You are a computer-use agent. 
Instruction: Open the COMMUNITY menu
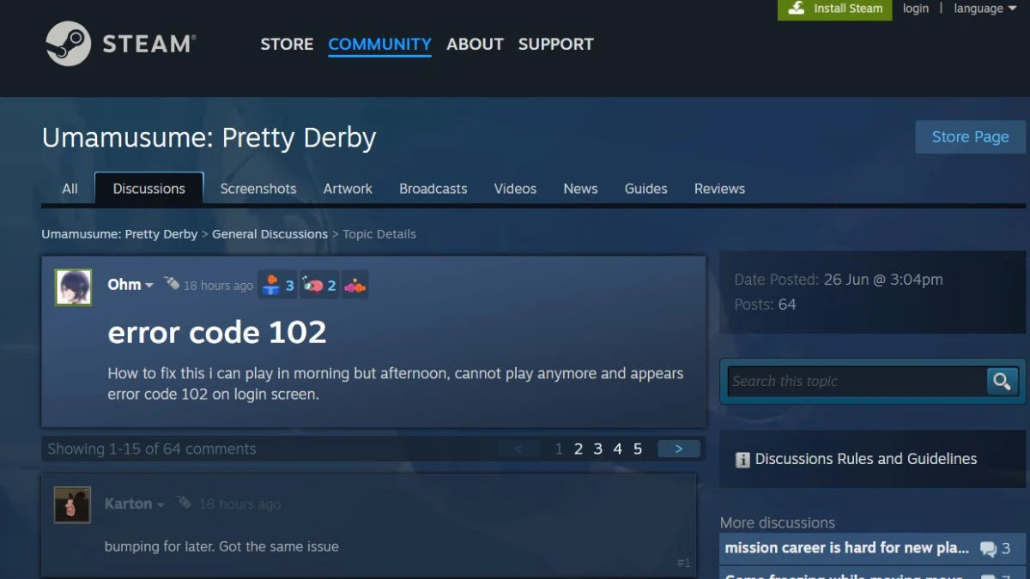coord(379,44)
